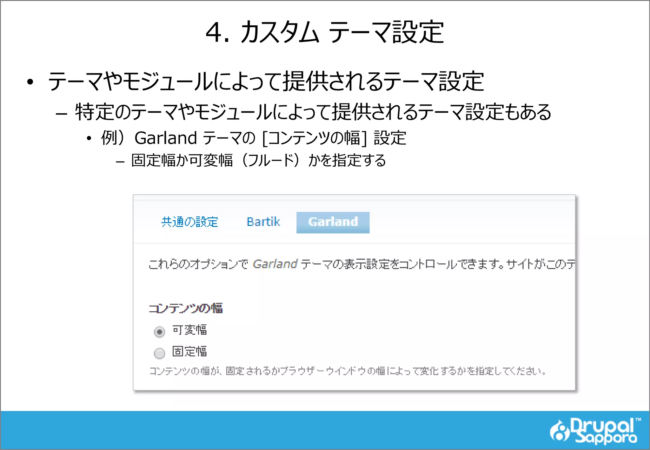Click the line 固定幅か可変幅（フルード）かを指定する
This screenshot has height=450, width=650.
[x=259, y=160]
